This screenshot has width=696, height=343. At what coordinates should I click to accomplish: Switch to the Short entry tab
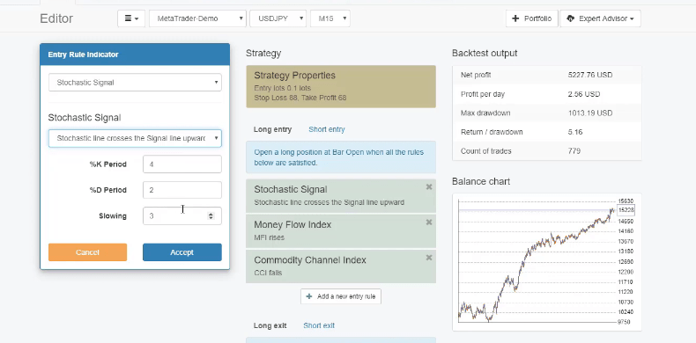coord(327,129)
